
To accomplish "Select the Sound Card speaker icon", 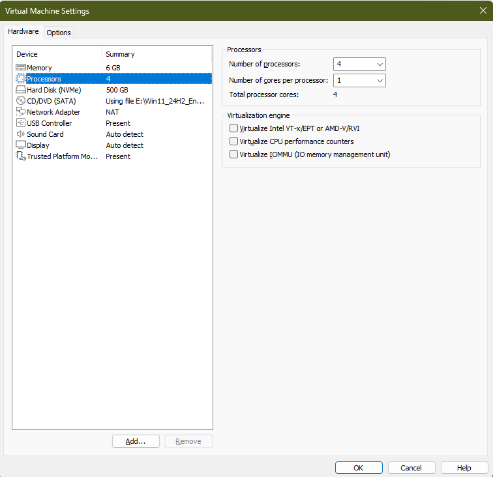I will tap(21, 134).
